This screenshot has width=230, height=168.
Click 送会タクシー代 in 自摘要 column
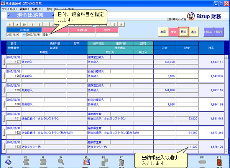[x=31, y=147]
